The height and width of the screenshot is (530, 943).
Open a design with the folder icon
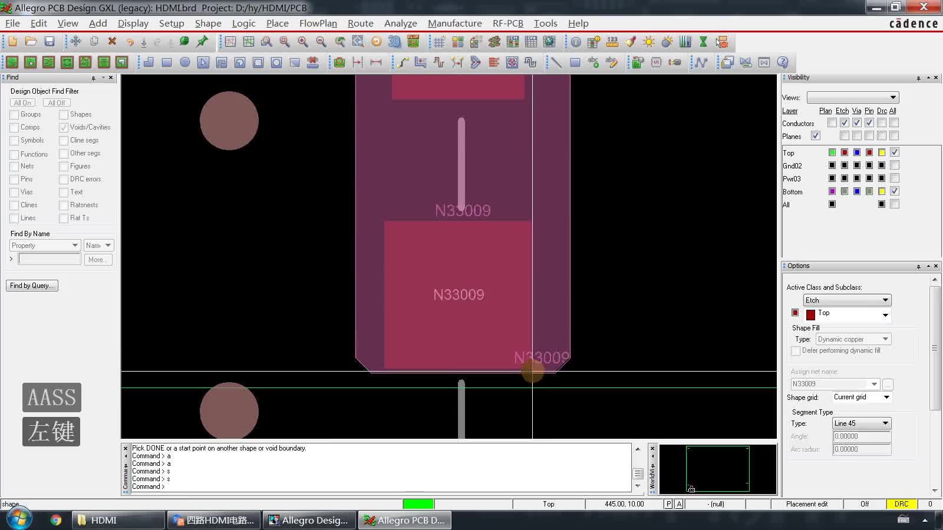(x=31, y=42)
